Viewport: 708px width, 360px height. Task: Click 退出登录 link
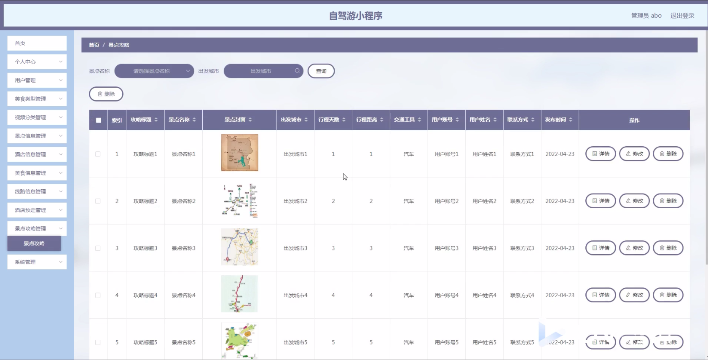tap(682, 16)
